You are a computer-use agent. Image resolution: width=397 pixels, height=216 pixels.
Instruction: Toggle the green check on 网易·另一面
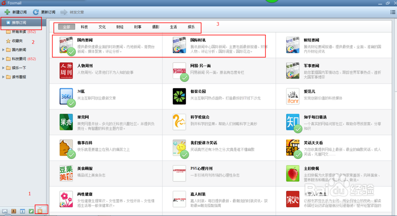click(185, 77)
